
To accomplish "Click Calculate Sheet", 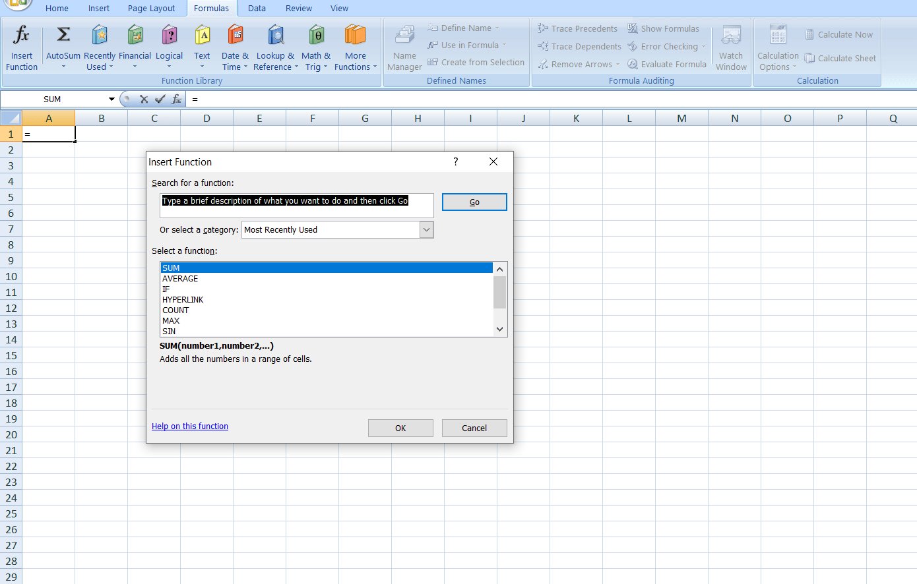I will coord(840,58).
